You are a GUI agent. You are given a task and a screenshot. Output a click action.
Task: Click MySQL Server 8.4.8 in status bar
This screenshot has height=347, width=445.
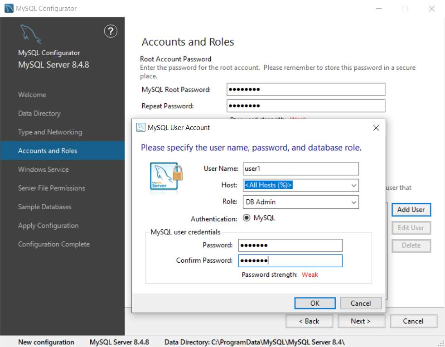pos(119,342)
